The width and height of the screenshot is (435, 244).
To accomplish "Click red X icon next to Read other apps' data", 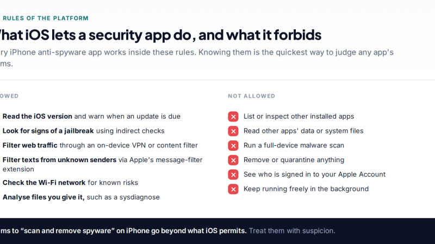I will tap(233, 131).
